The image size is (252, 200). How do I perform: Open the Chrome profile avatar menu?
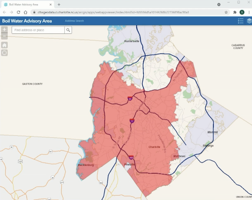click(242, 12)
